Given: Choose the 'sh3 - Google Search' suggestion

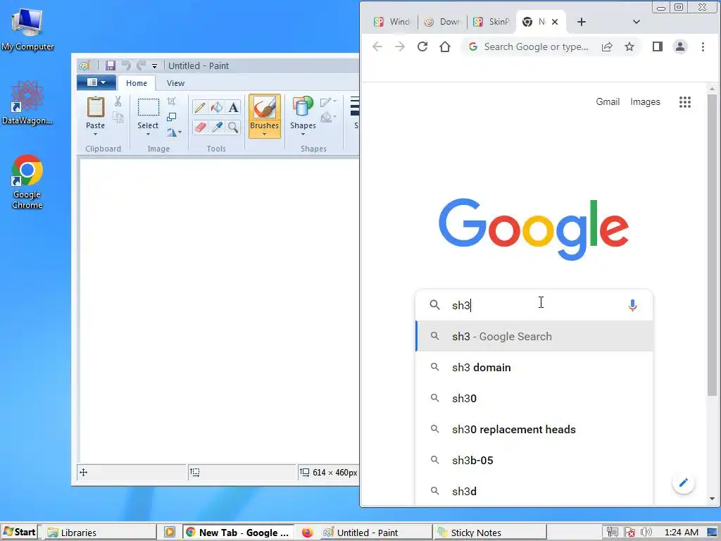Looking at the screenshot, I should pos(534,336).
